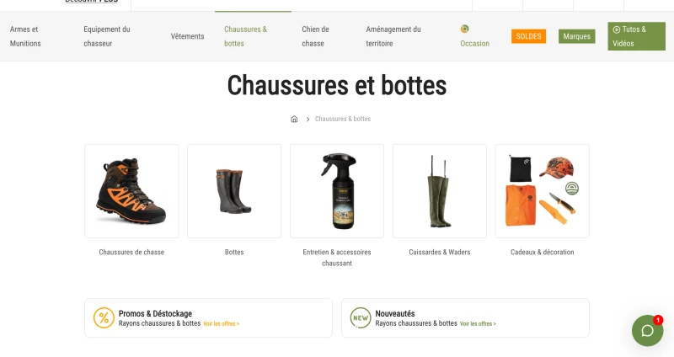Open the gifts and decoration category image
Image resolution: width=674 pixels, height=357 pixels.
(543, 191)
